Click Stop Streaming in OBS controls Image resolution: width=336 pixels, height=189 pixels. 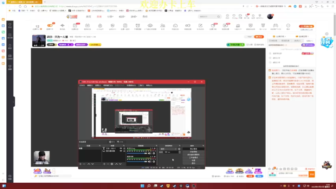193,149
